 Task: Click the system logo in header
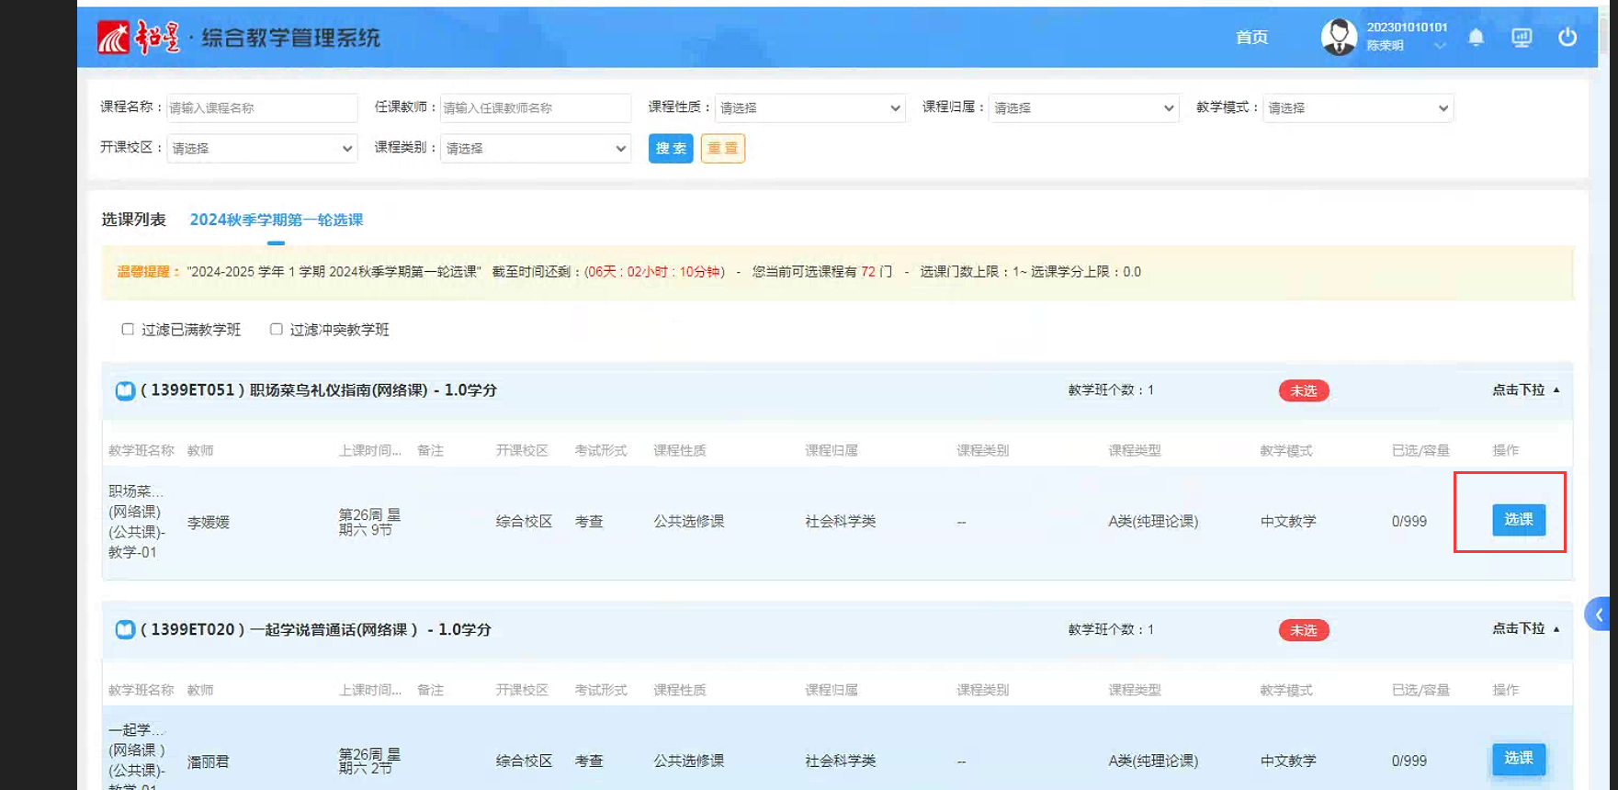(139, 38)
